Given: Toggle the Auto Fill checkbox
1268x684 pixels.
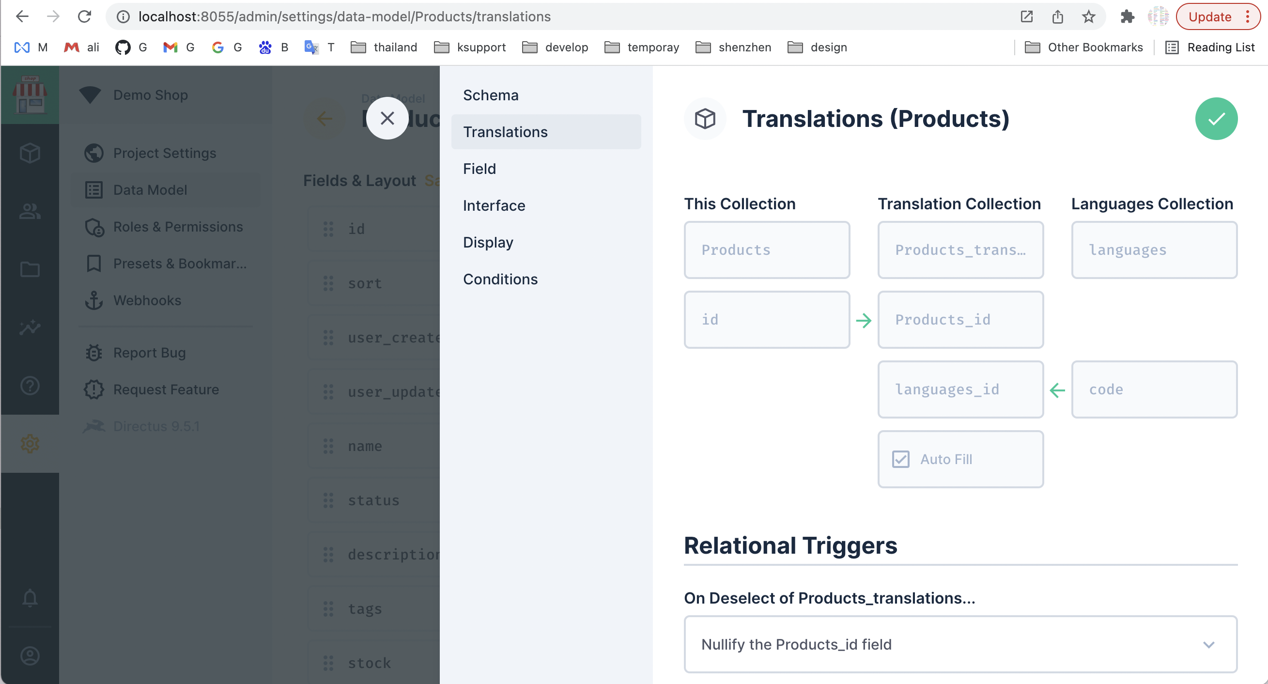Looking at the screenshot, I should pyautogui.click(x=900, y=459).
